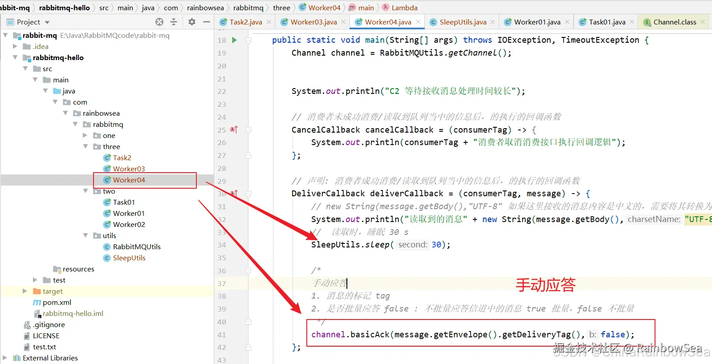Close the Channel.class tab
Image resolution: width=712 pixels, height=364 pixels.
(x=703, y=22)
